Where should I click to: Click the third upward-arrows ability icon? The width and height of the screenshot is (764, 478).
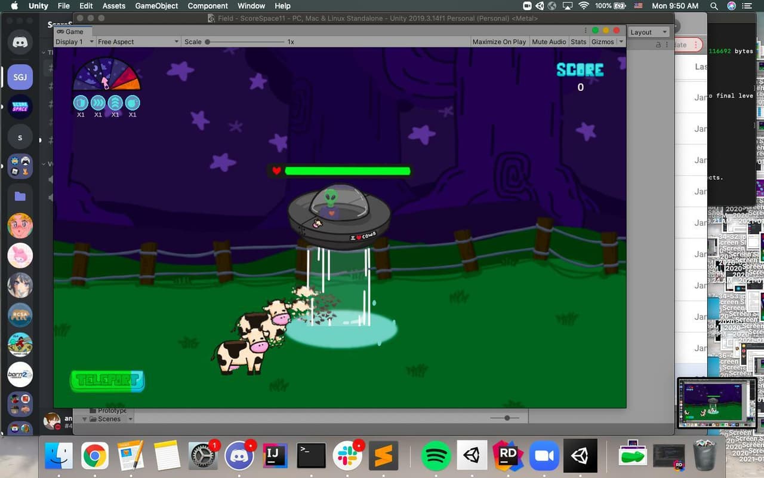click(x=115, y=102)
